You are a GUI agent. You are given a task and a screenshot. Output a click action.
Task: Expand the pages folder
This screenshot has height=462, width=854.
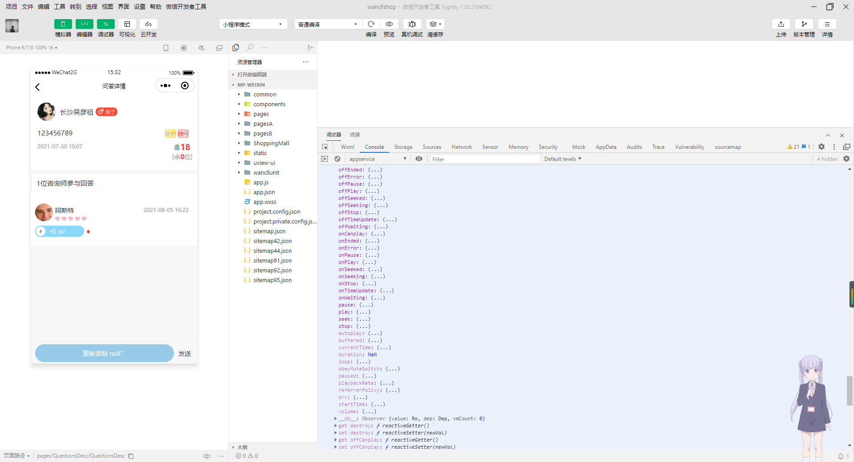[x=261, y=114]
